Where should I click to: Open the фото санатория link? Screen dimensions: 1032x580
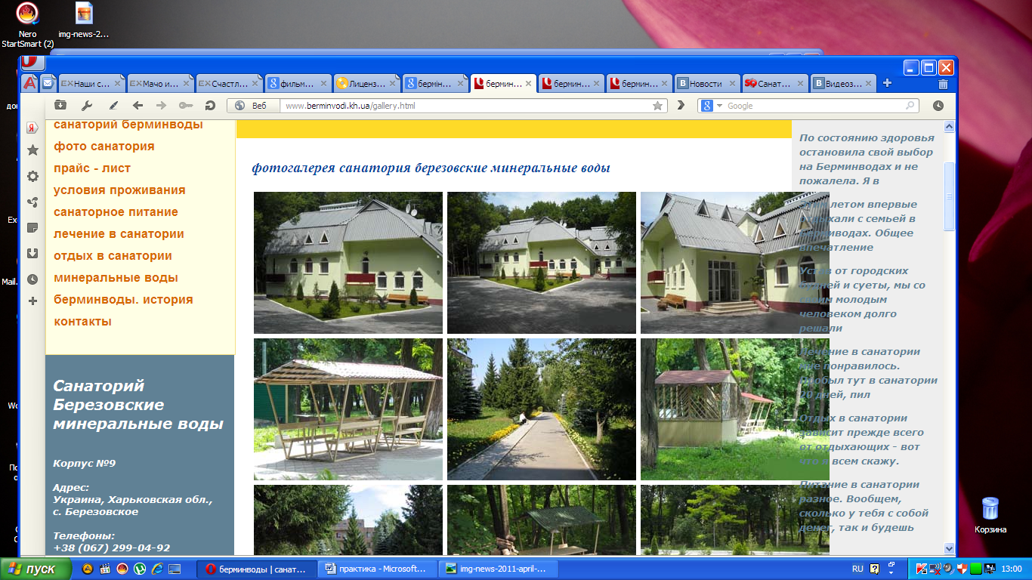pyautogui.click(x=104, y=146)
